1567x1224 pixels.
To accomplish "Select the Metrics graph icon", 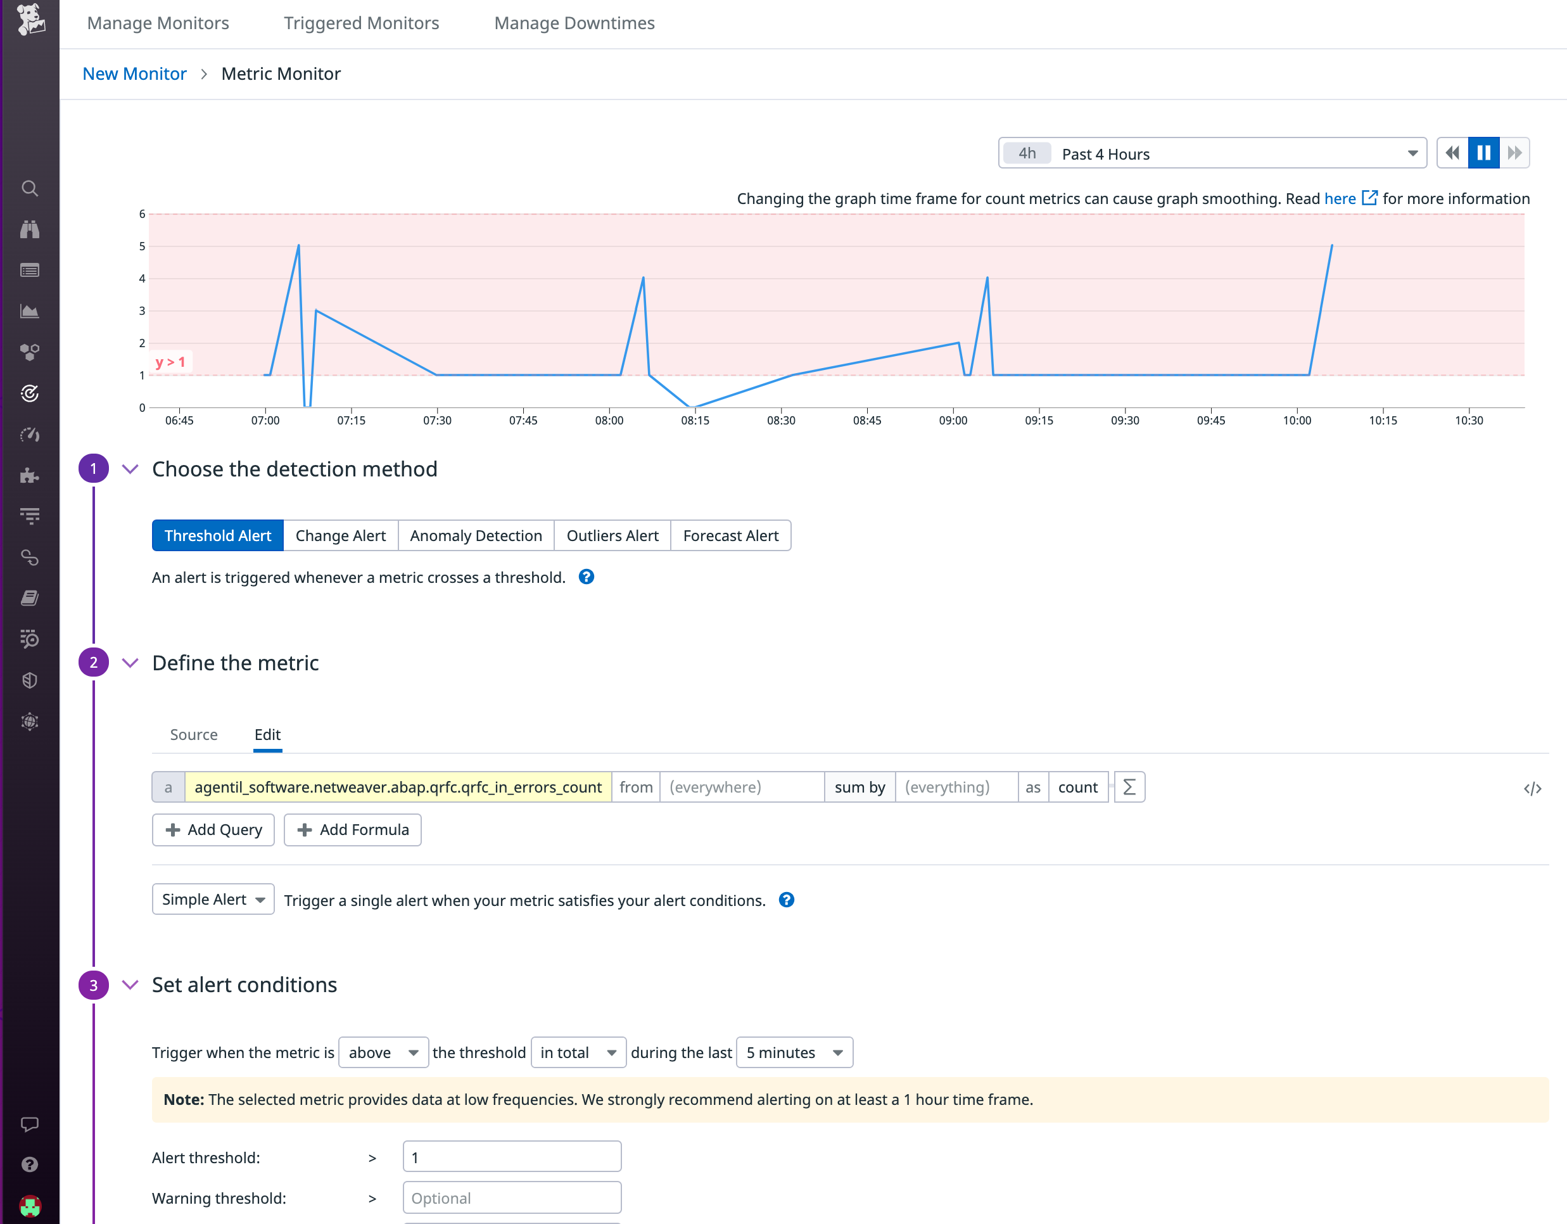I will pos(30,310).
